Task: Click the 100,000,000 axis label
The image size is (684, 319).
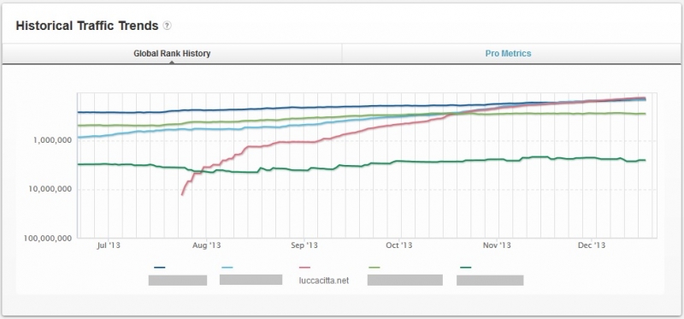Action: [x=48, y=239]
